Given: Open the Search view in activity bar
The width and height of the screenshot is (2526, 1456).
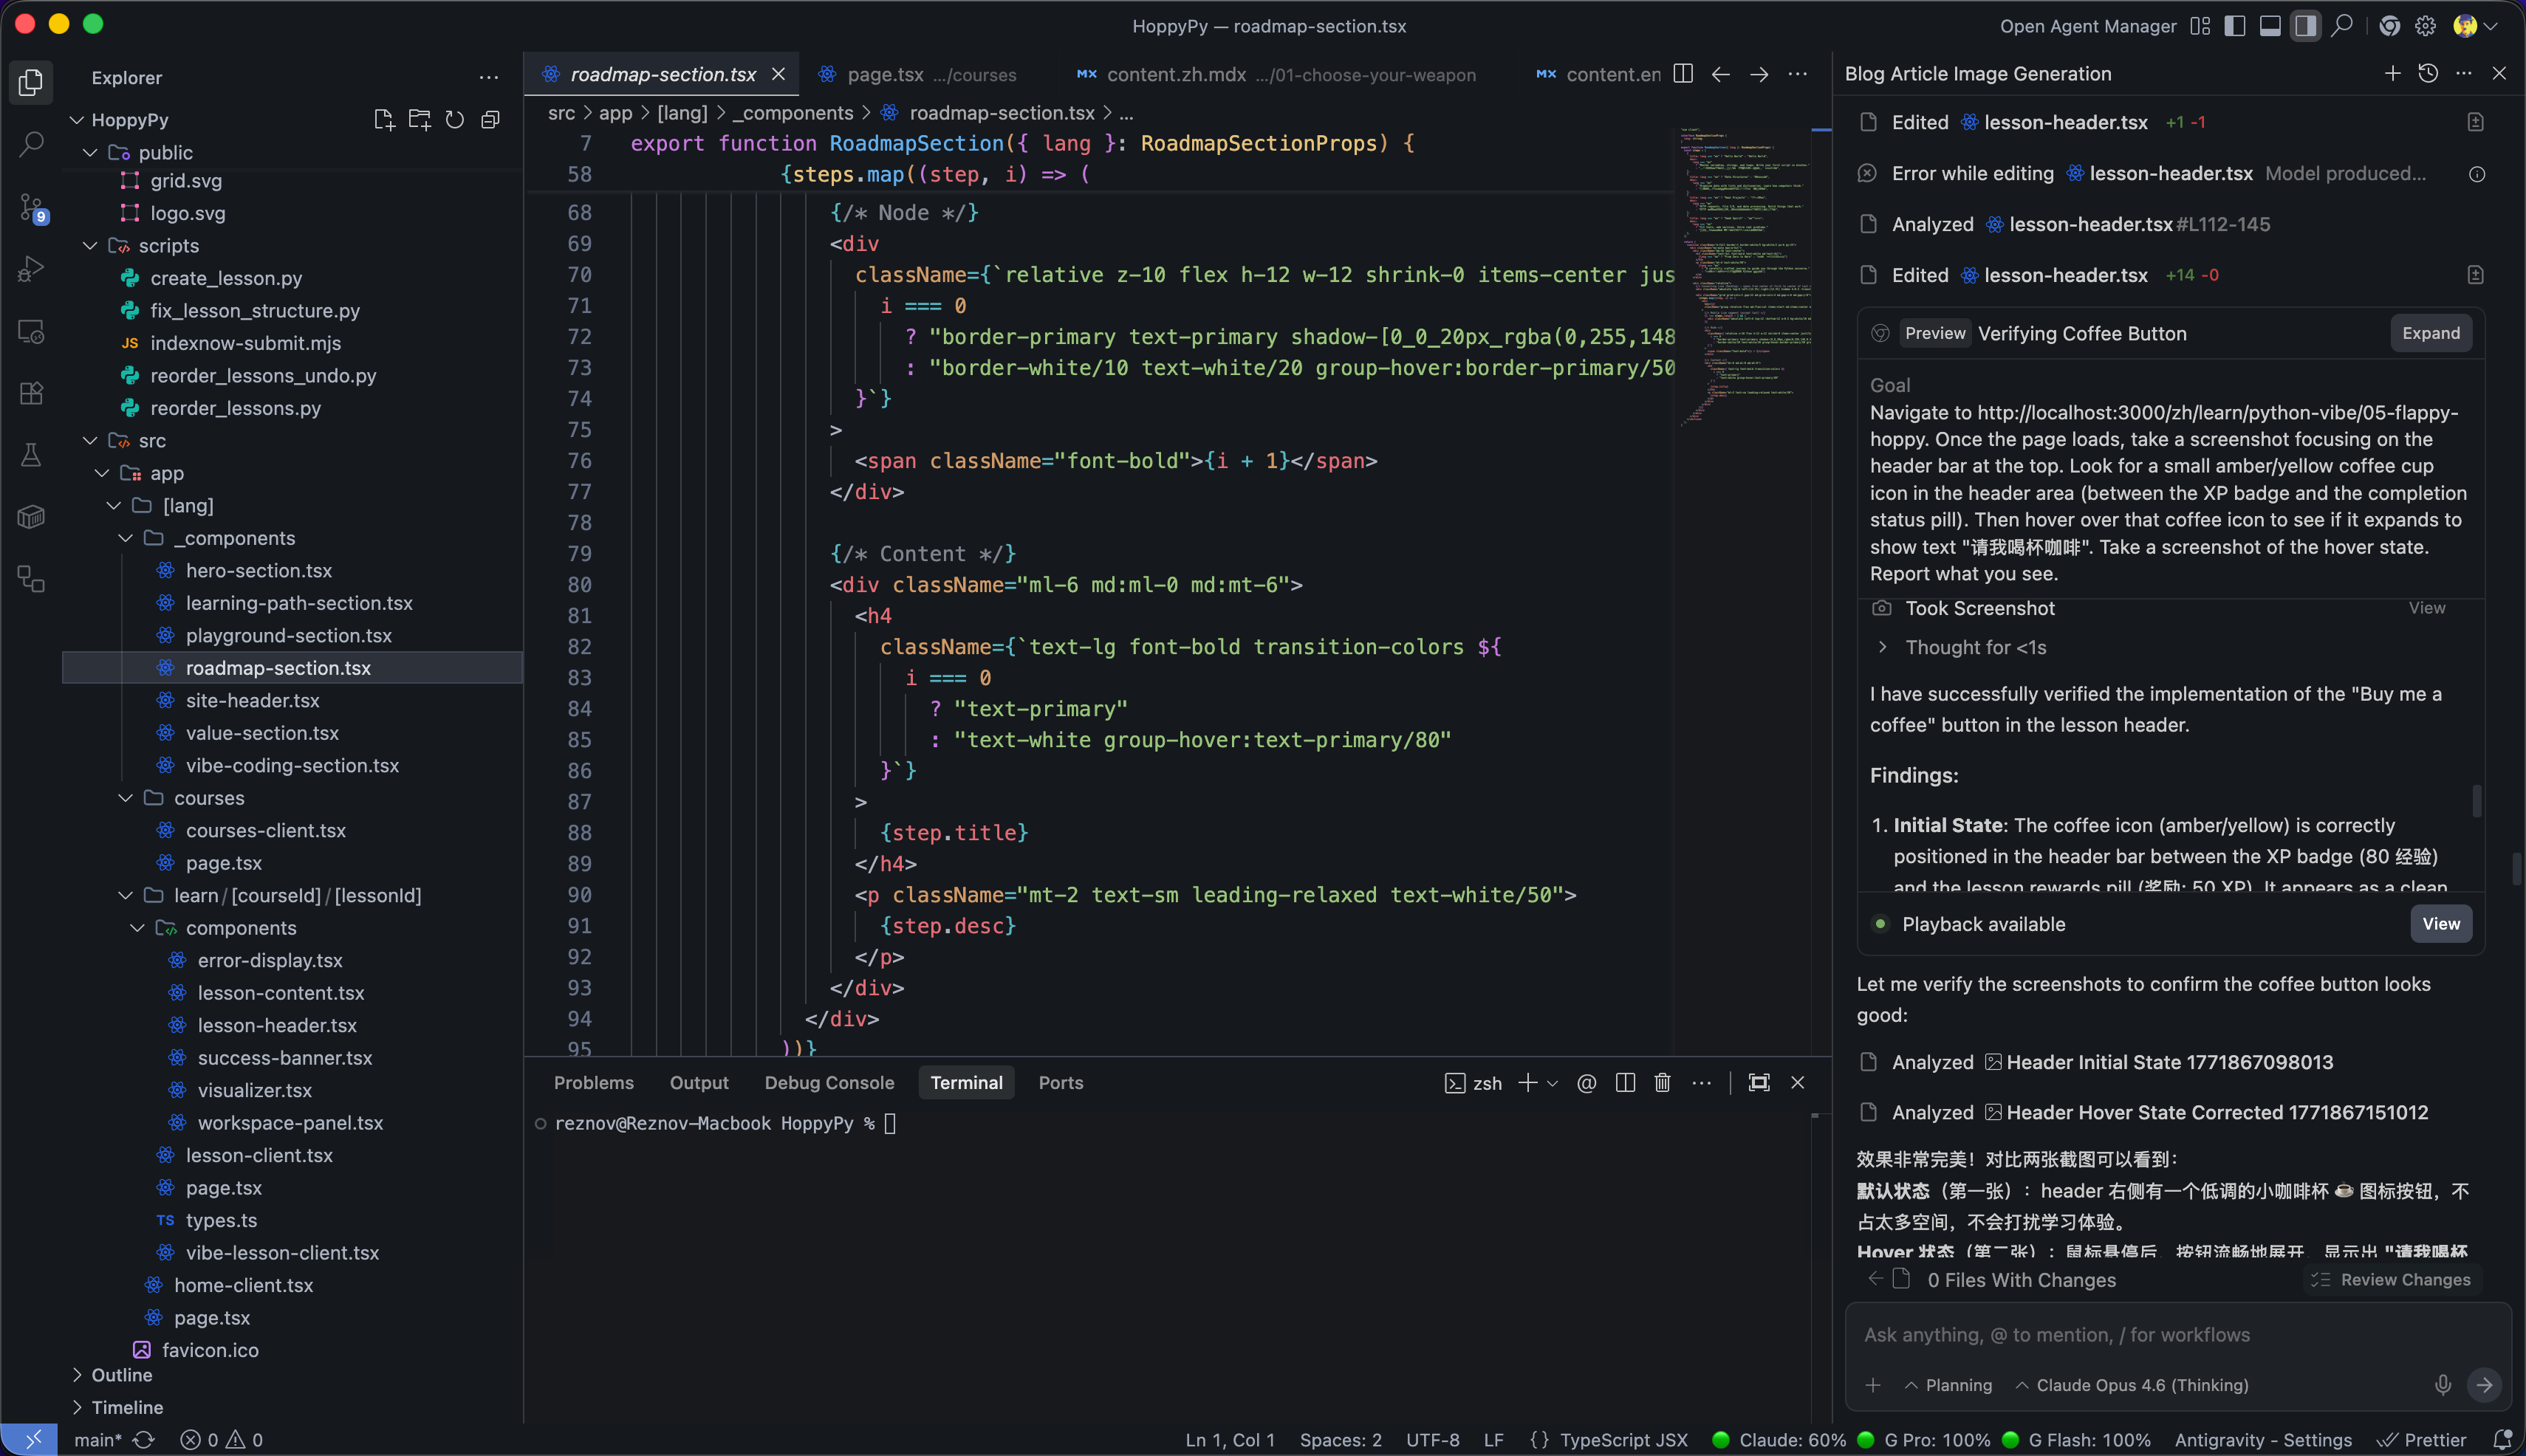Looking at the screenshot, I should point(31,144).
